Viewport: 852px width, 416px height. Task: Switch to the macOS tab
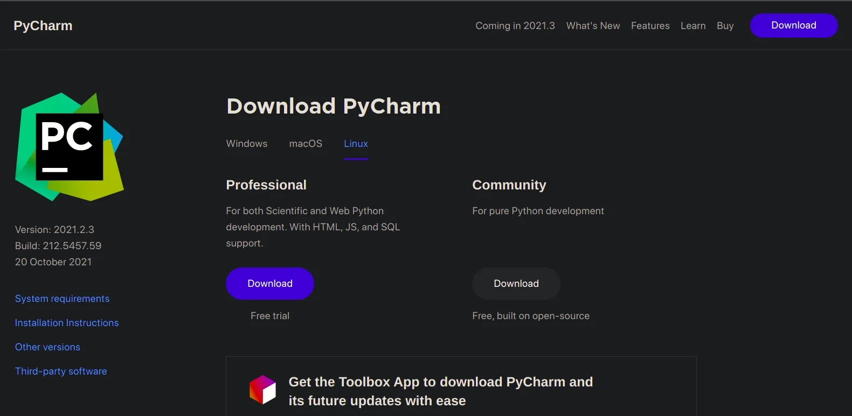306,144
